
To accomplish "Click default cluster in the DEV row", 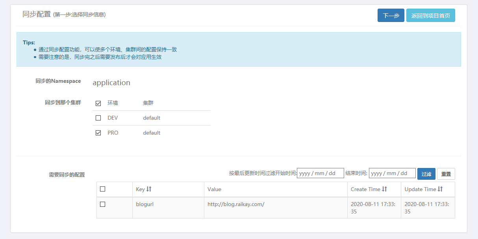I will [x=152, y=118].
